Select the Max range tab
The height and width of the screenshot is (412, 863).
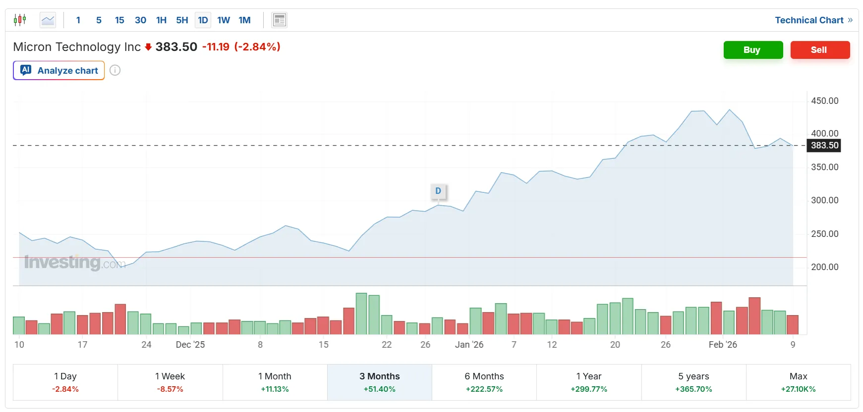click(x=798, y=382)
